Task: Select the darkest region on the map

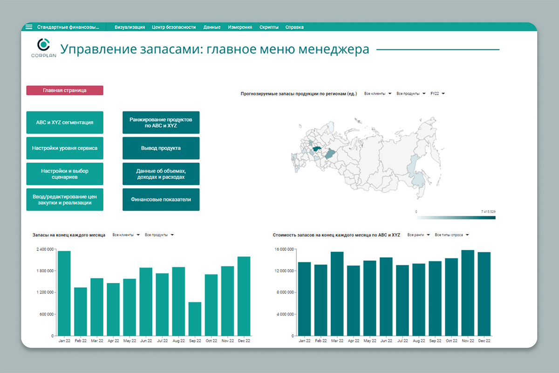Action: (x=318, y=149)
